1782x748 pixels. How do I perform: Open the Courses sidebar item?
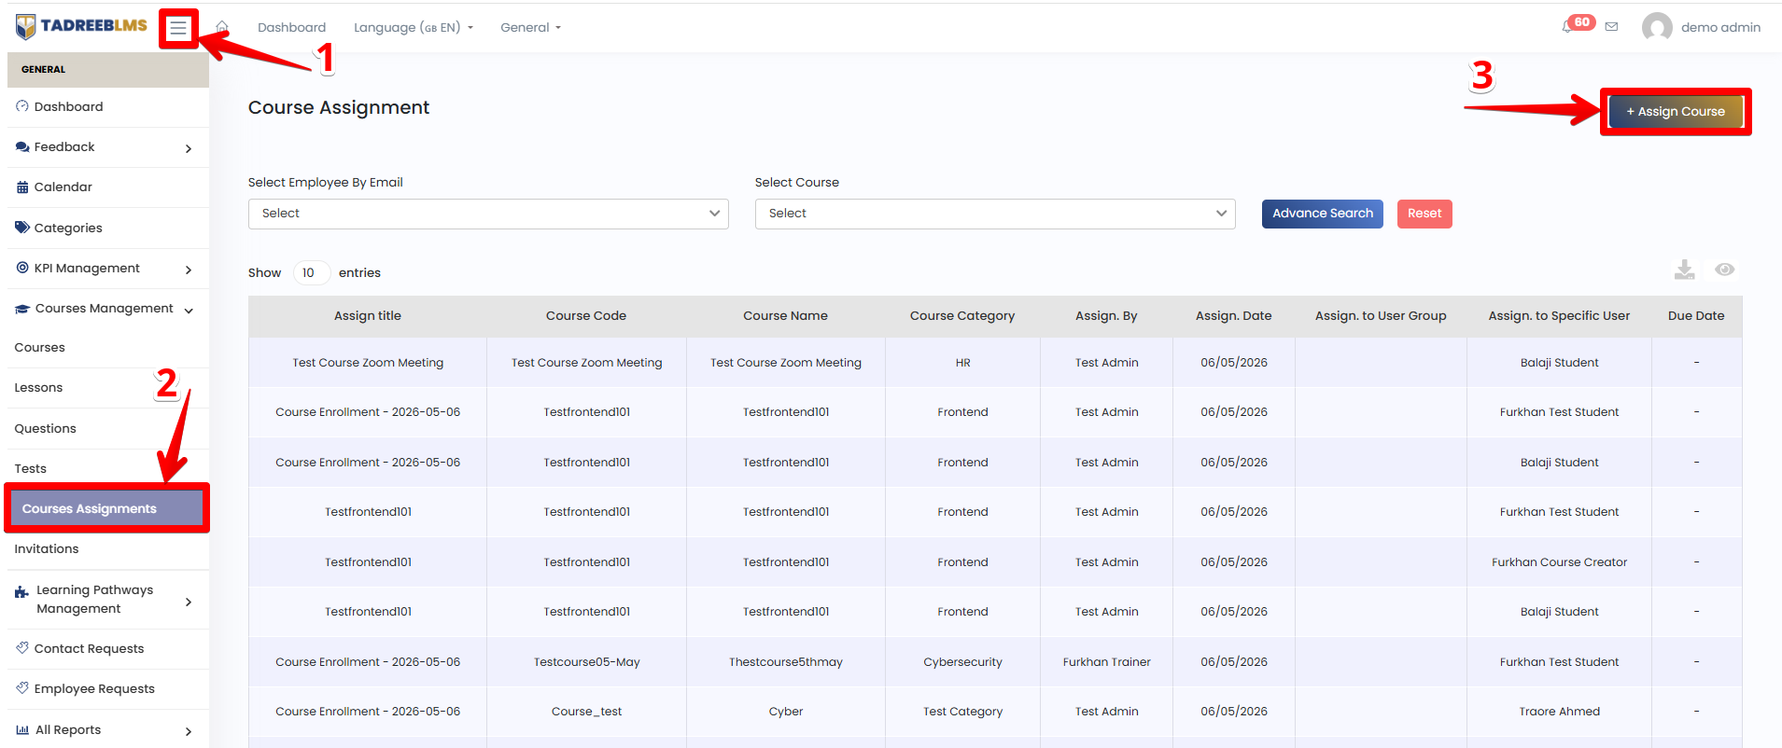pyautogui.click(x=40, y=347)
